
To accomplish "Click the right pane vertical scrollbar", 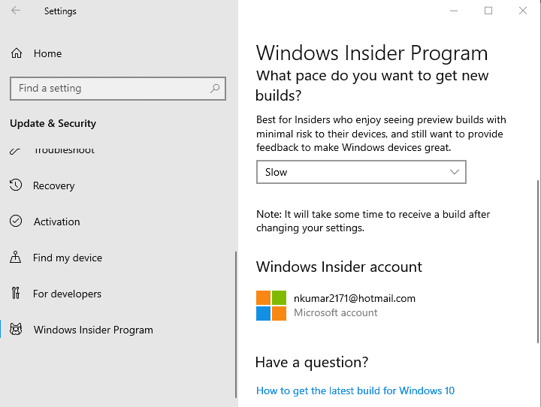I will tap(538, 261).
